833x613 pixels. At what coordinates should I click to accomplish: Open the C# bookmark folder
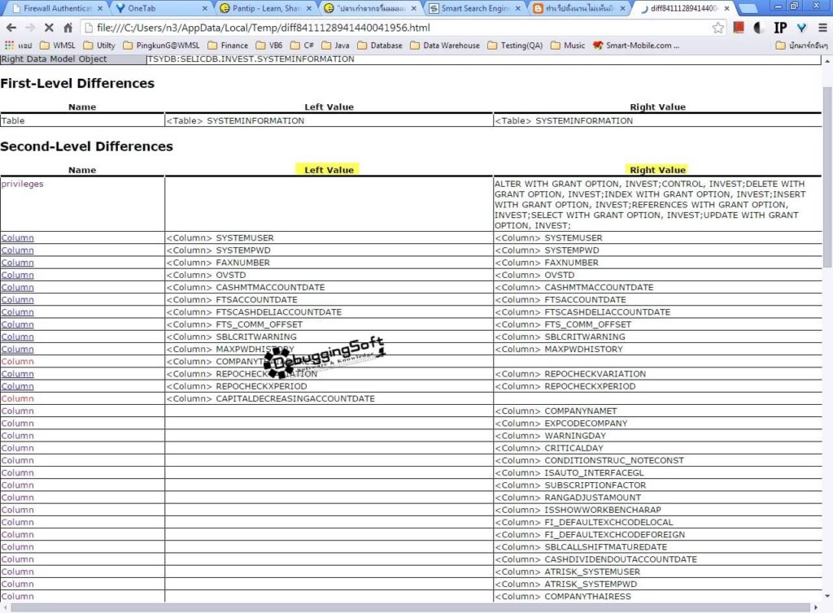302,46
